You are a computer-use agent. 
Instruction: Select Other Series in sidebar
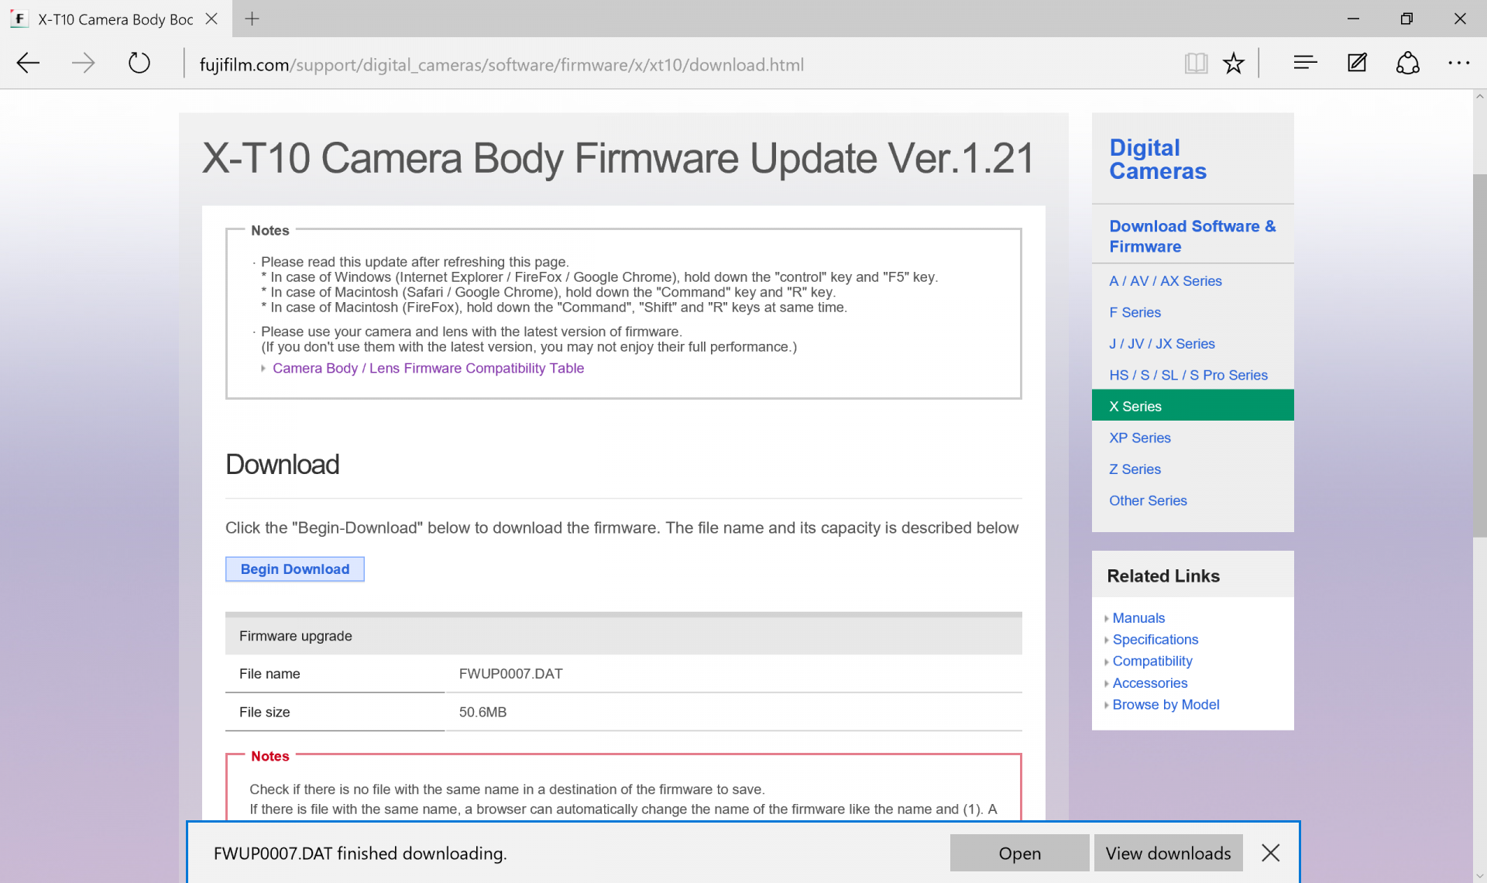[1148, 500]
